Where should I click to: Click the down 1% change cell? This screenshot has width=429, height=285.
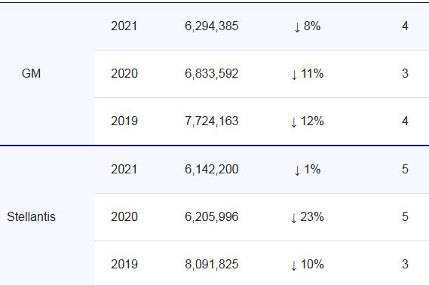[x=308, y=169]
